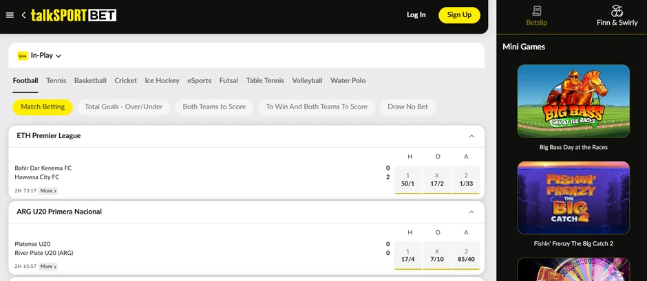
Task: Open Big Bass Day at the Races thumbnail
Action: (573, 101)
